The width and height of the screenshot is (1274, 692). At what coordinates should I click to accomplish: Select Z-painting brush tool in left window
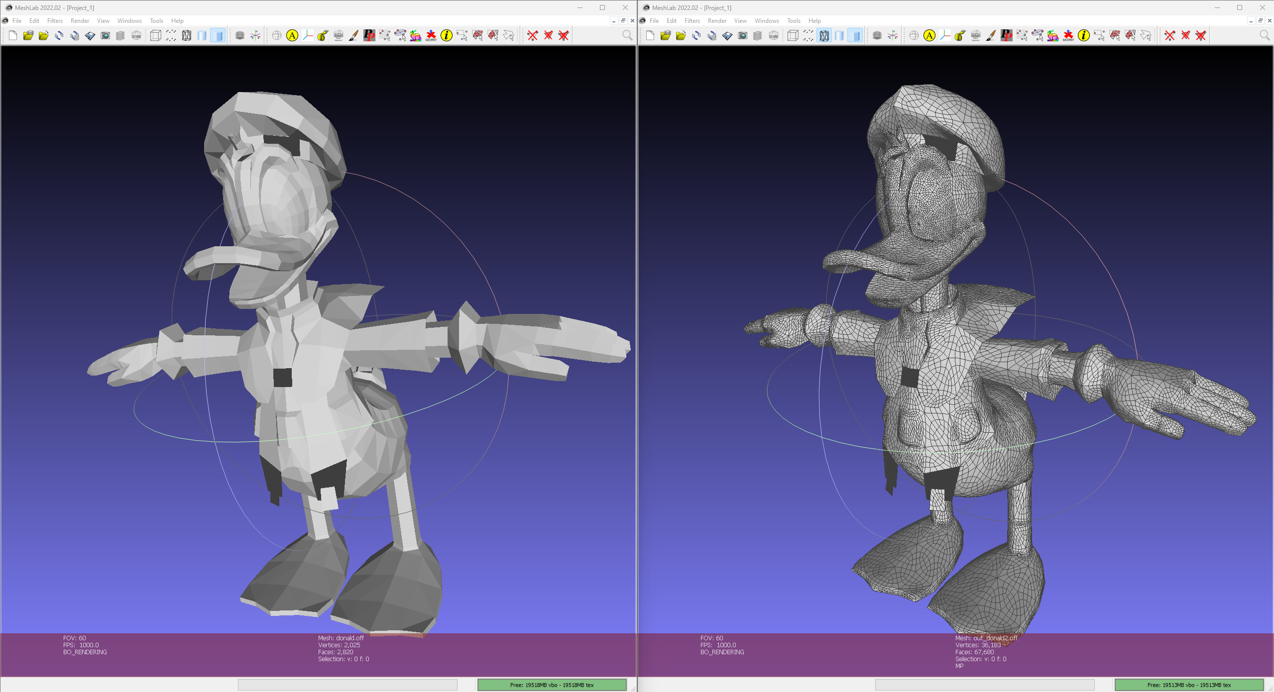click(354, 35)
